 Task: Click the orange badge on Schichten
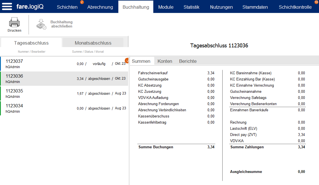81,3
